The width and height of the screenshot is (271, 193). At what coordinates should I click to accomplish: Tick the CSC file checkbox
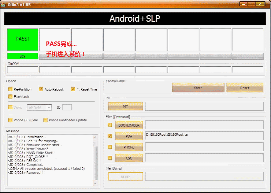click(110, 158)
